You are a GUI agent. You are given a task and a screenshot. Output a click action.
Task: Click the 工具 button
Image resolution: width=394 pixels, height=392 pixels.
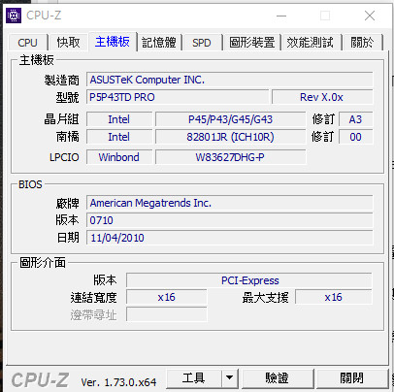tap(194, 378)
